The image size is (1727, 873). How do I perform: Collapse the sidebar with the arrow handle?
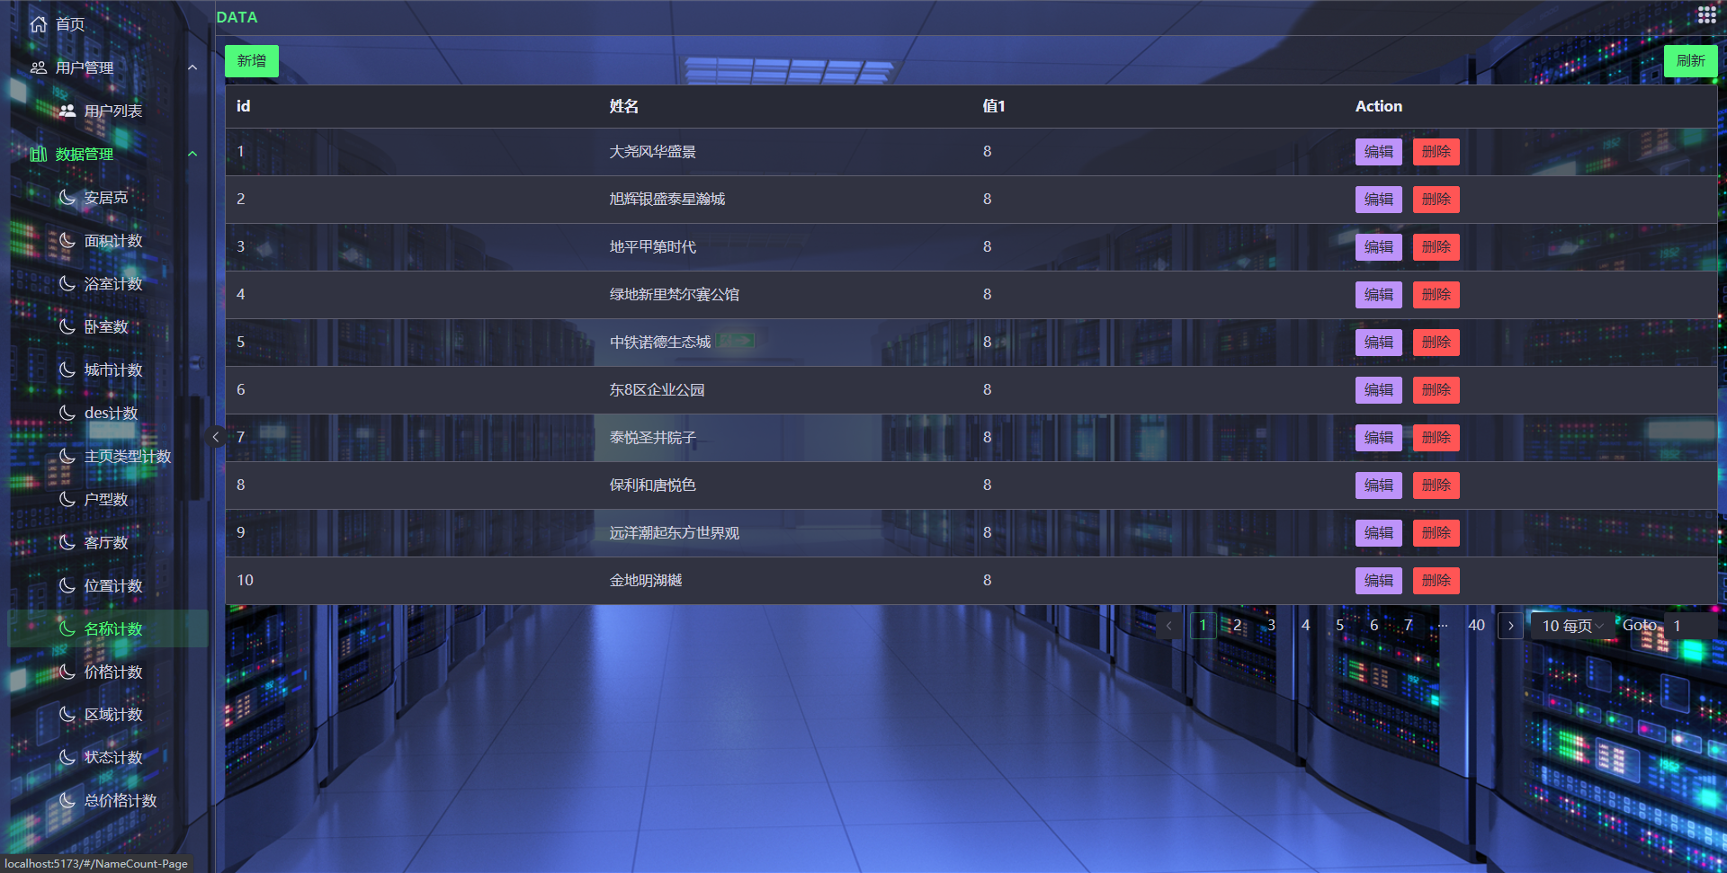click(215, 437)
